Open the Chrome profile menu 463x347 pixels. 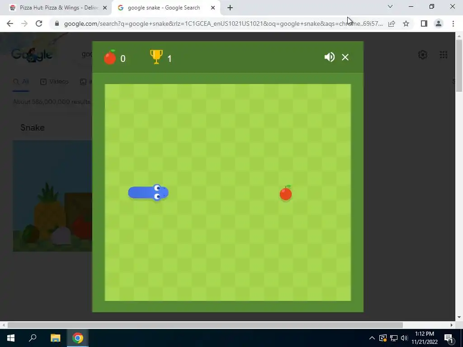pos(439,23)
